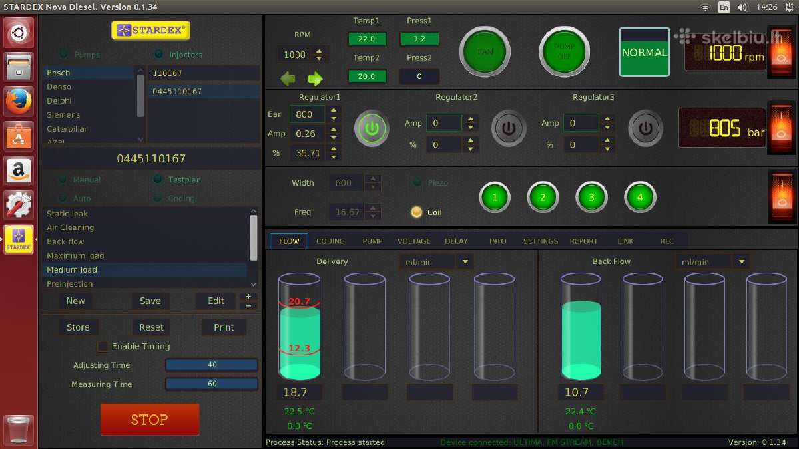Viewport: 799px width, 449px height.
Task: Select injector channel 2 green button
Action: pyautogui.click(x=543, y=197)
